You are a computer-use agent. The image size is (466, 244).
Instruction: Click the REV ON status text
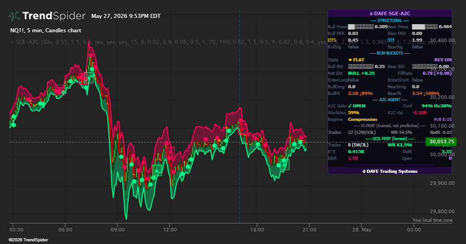pos(443,60)
